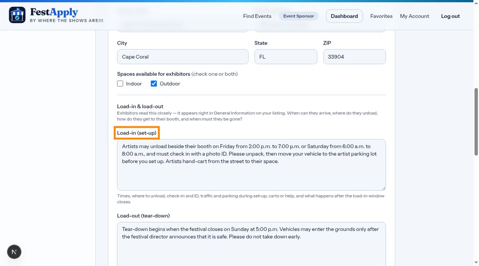Go to the Dashboard tab
The height and width of the screenshot is (266, 479).
344,16
